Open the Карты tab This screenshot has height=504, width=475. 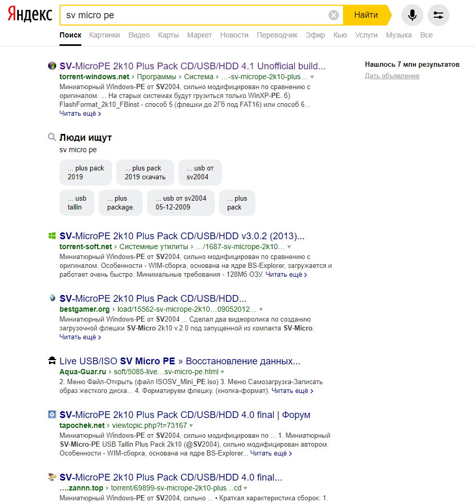tap(168, 35)
